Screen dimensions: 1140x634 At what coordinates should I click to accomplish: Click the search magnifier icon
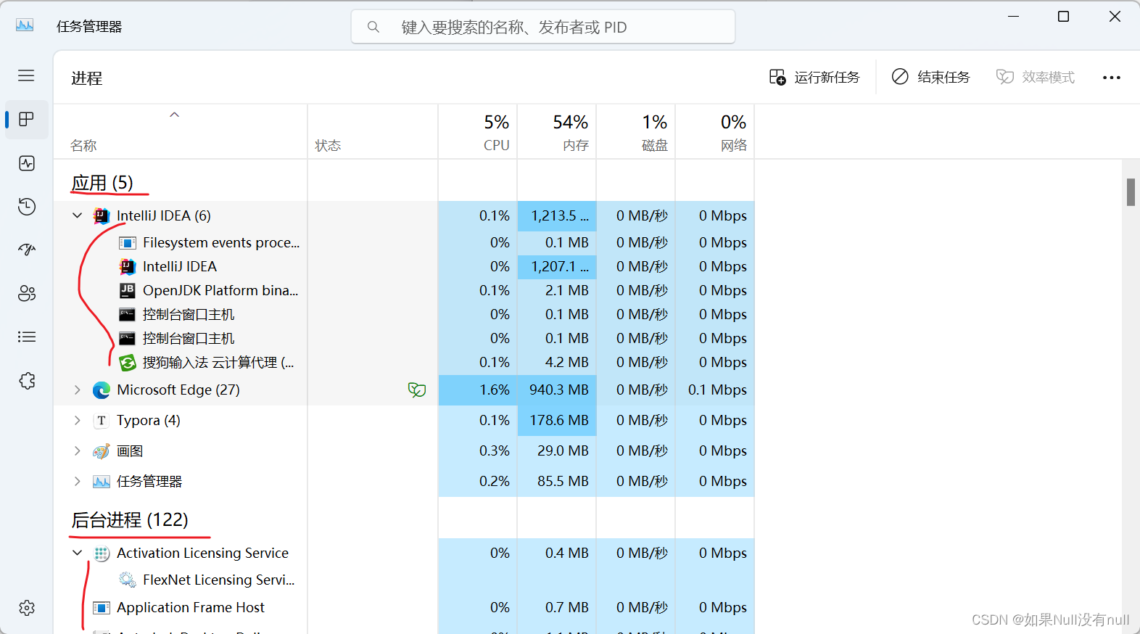pyautogui.click(x=373, y=27)
